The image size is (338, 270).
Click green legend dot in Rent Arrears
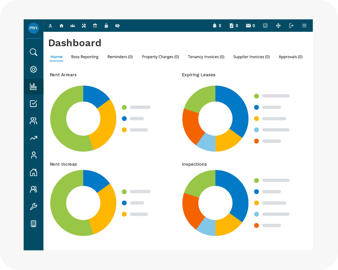click(x=124, y=107)
